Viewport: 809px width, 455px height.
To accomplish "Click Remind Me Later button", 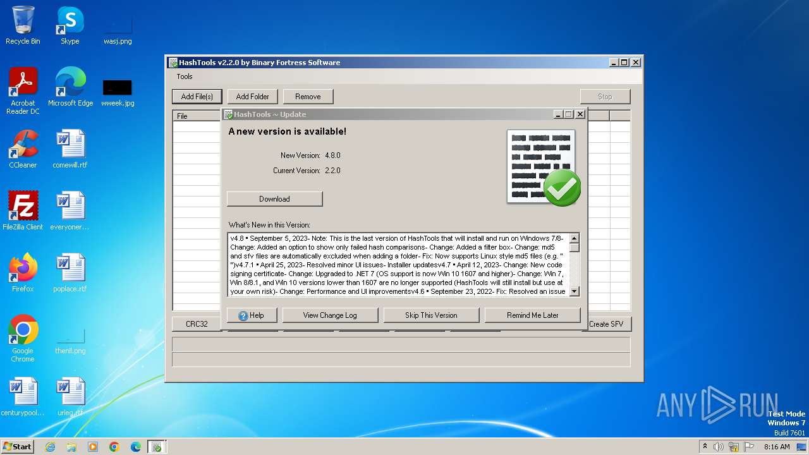I will (532, 315).
